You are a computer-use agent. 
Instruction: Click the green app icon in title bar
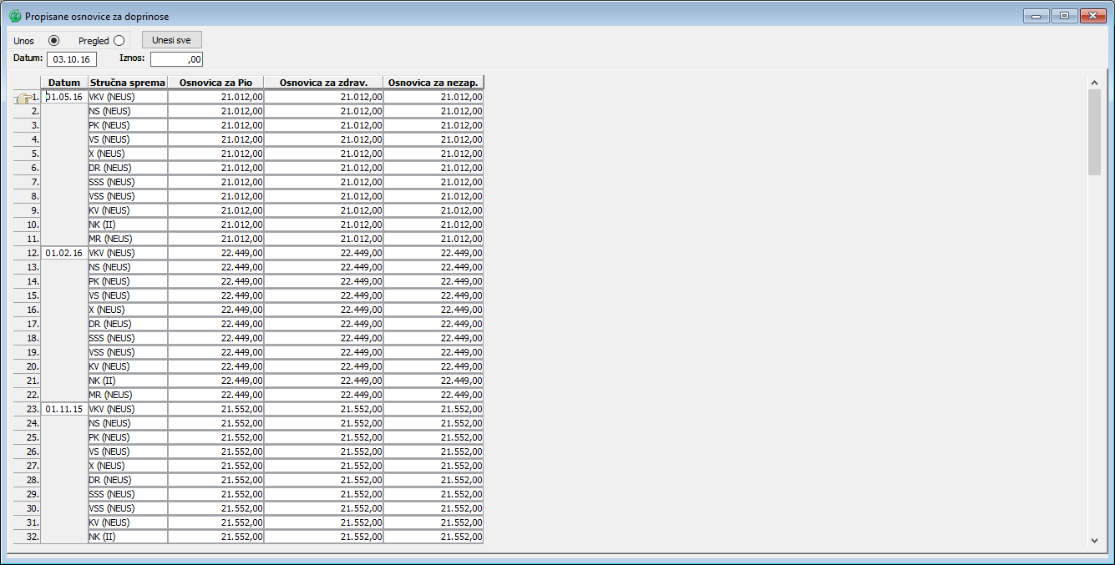(x=15, y=16)
